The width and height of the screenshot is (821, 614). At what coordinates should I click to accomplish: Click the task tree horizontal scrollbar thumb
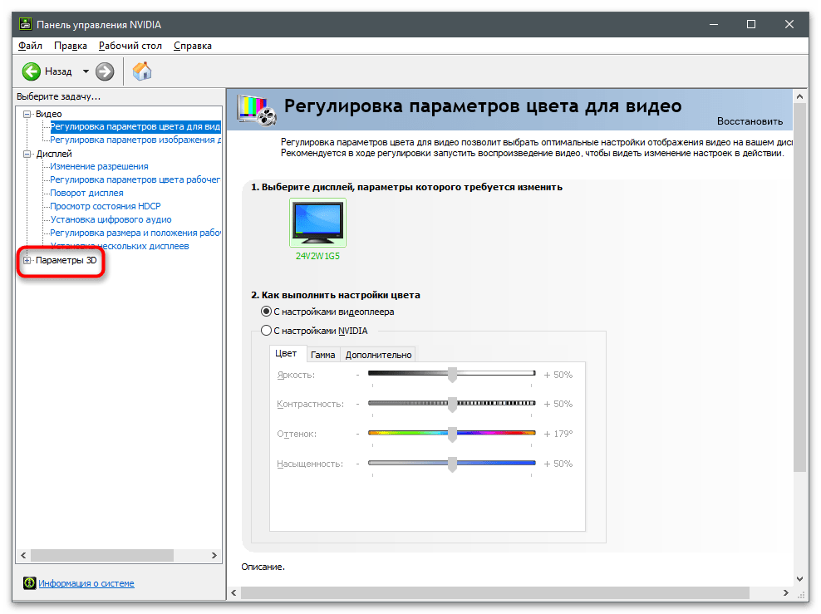coord(102,555)
